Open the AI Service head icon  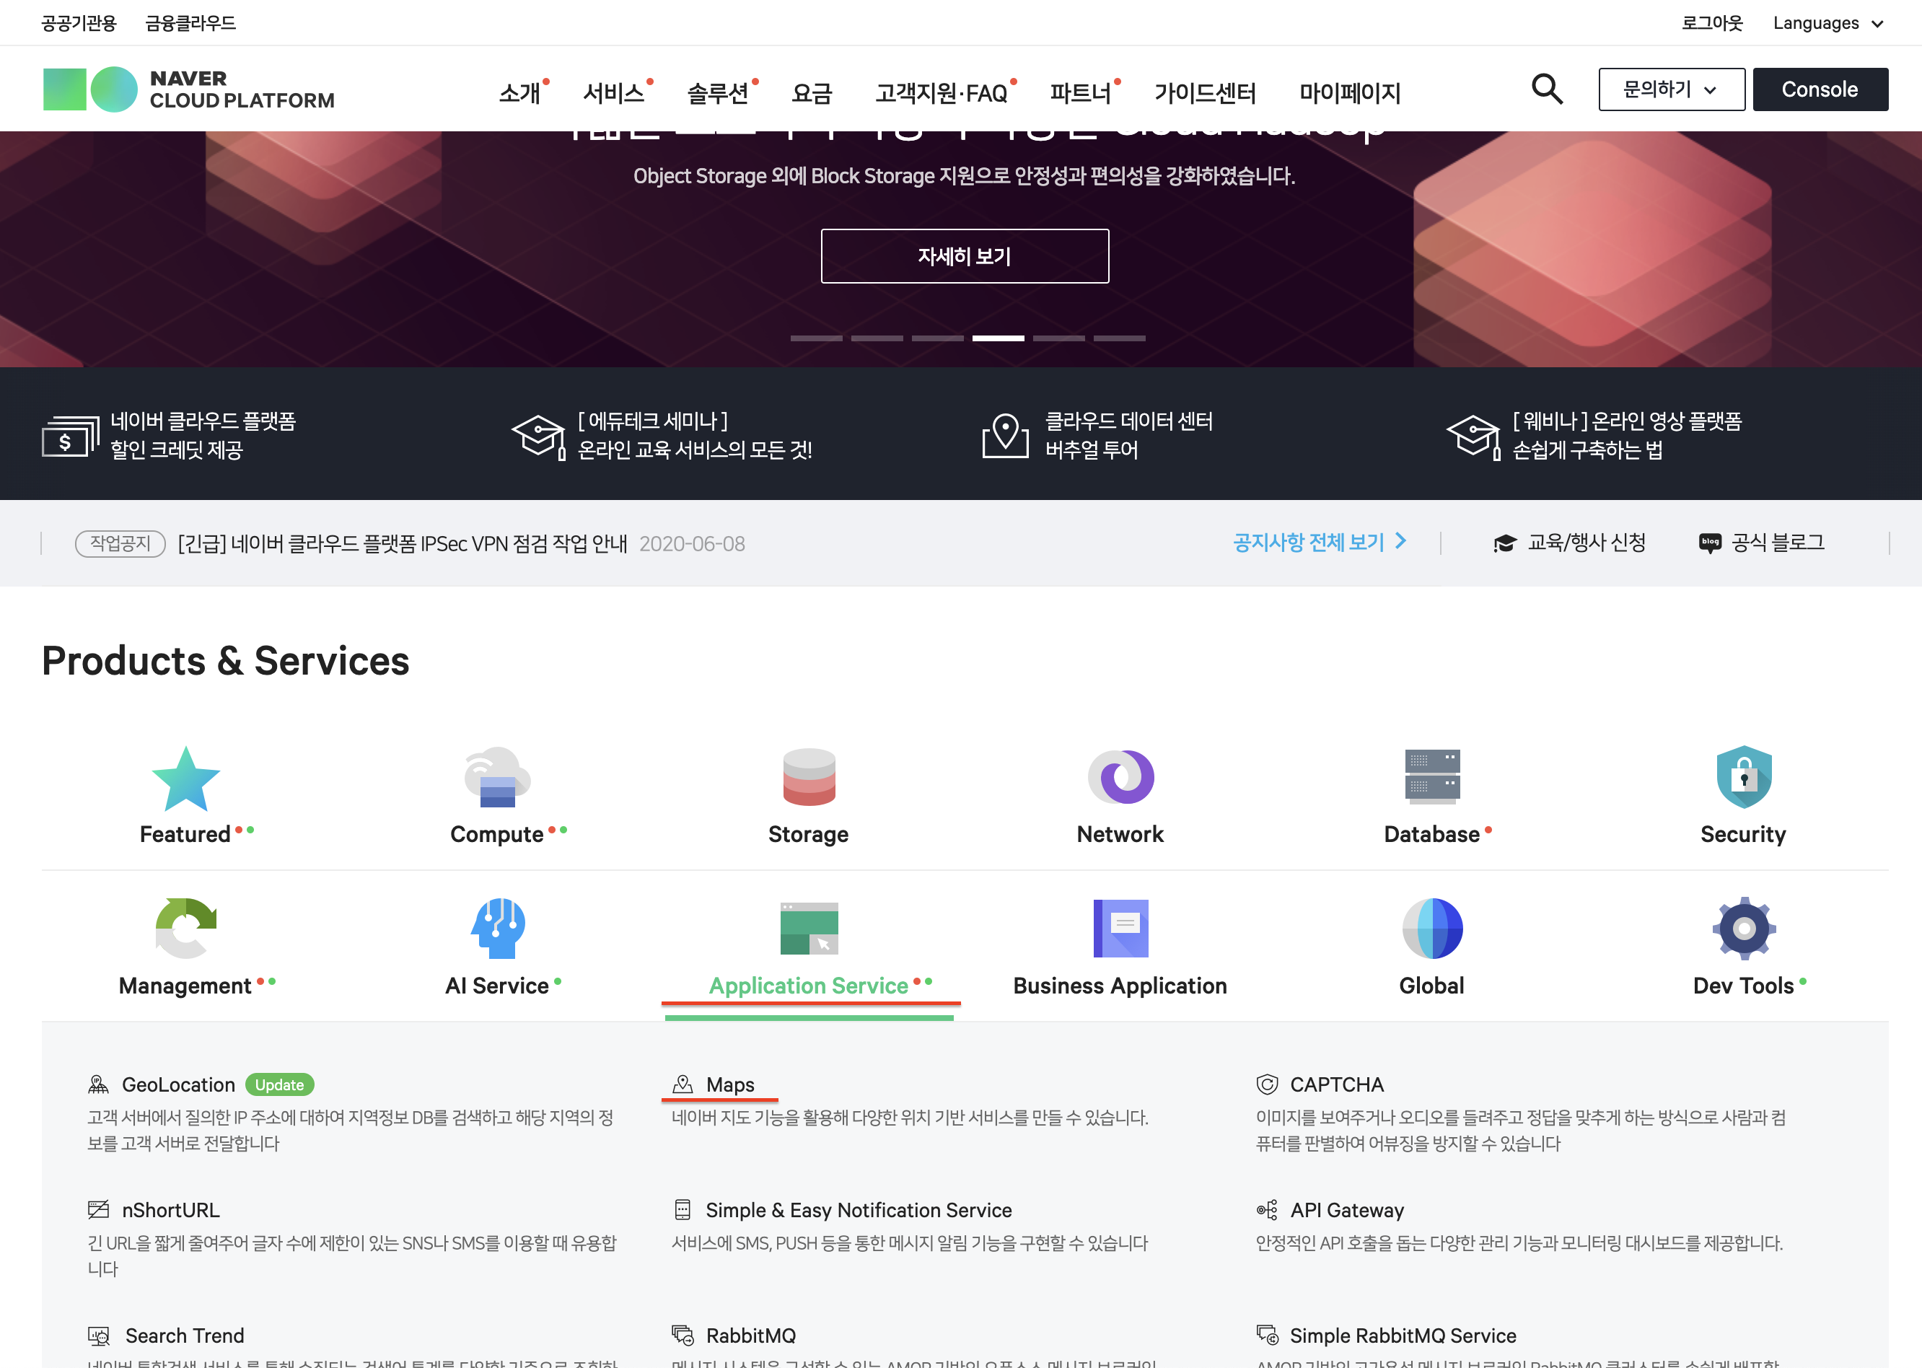pyautogui.click(x=497, y=929)
